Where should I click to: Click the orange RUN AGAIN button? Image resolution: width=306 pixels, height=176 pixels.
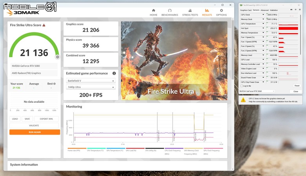click(x=35, y=132)
